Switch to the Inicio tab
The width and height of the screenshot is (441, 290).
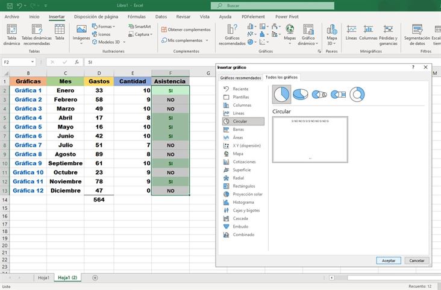pos(34,17)
